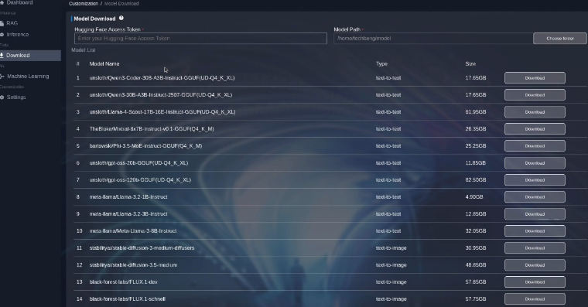Select model name unsloth/Llama-4-Scout-17B-16E-Instruct-GGUF
Screen dimensions: 588x307
click(x=162, y=111)
